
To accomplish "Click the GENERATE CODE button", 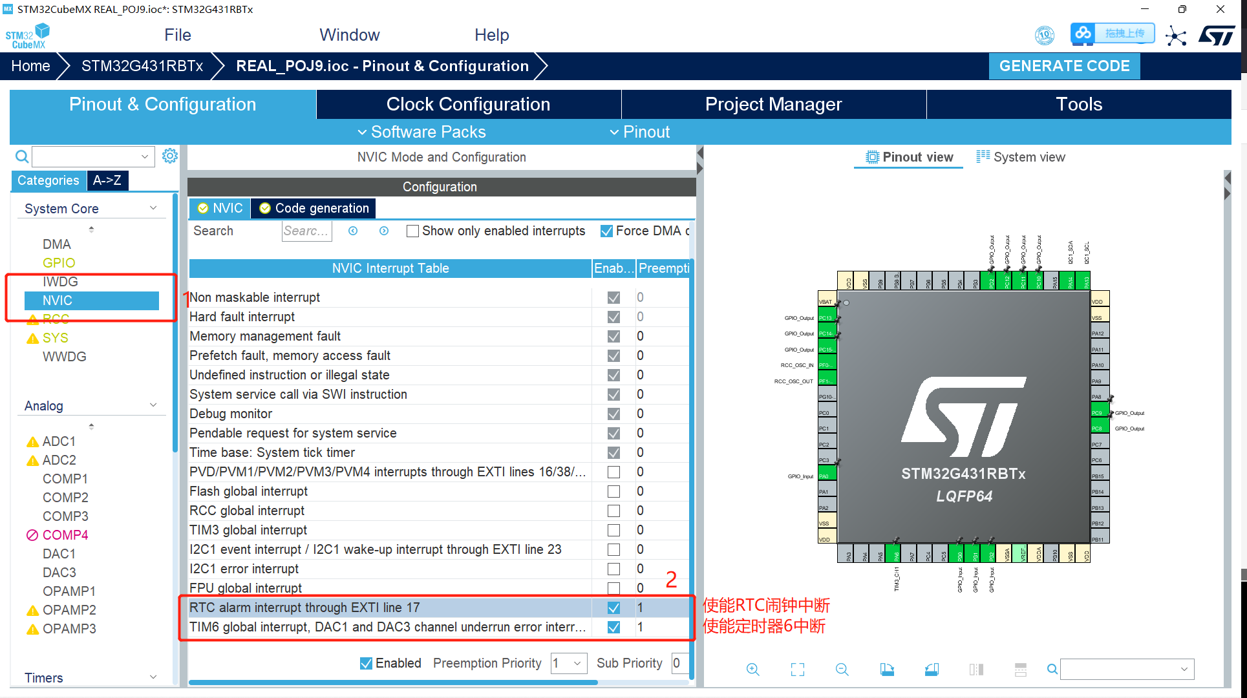I will [x=1064, y=65].
